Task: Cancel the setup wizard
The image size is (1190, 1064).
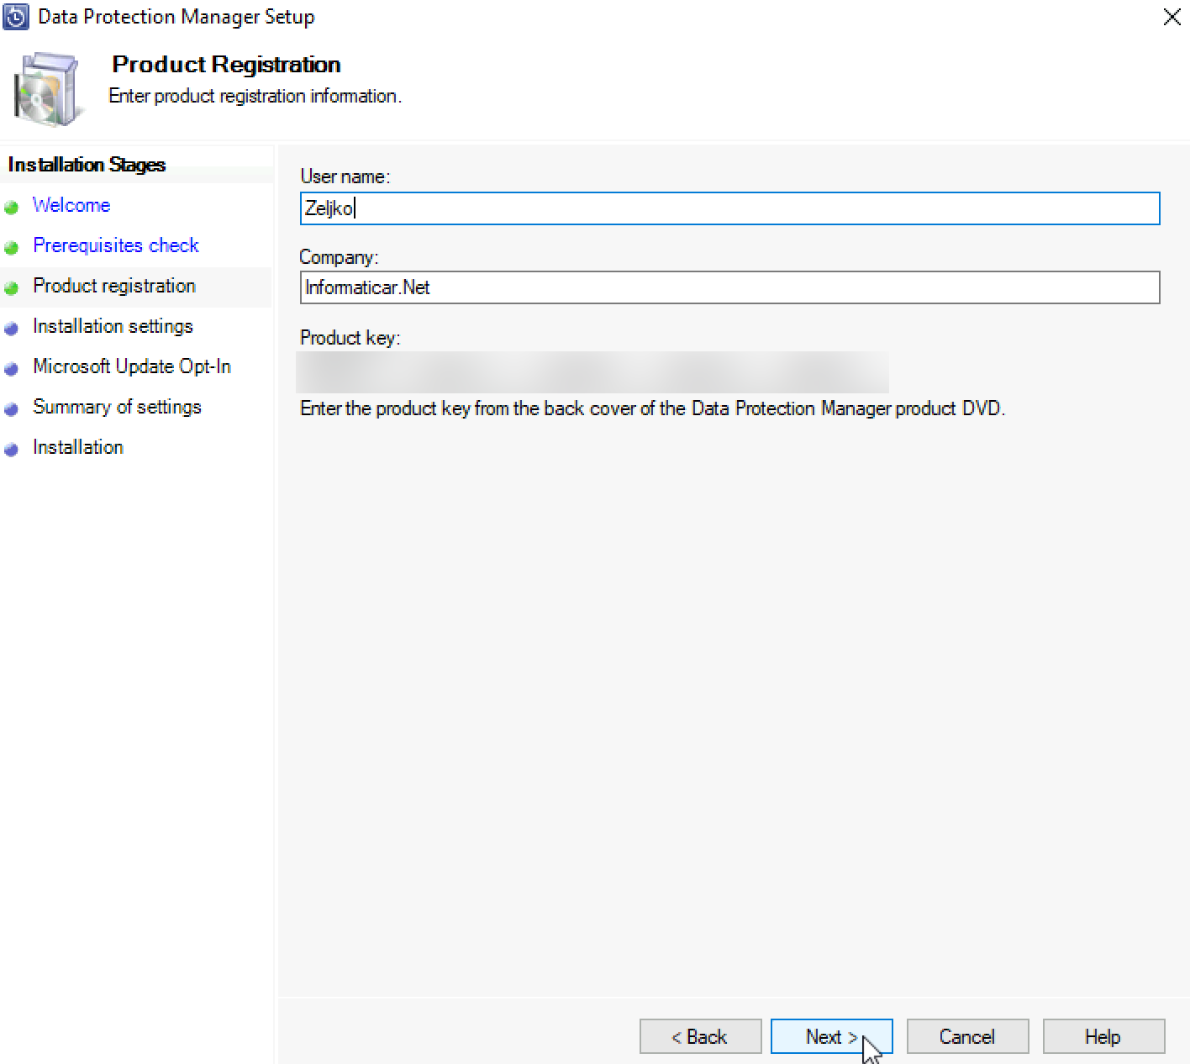Action: (x=967, y=1036)
